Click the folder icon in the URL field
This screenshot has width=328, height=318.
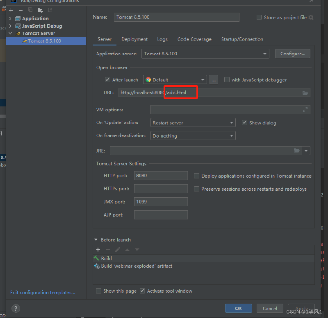[x=305, y=93]
